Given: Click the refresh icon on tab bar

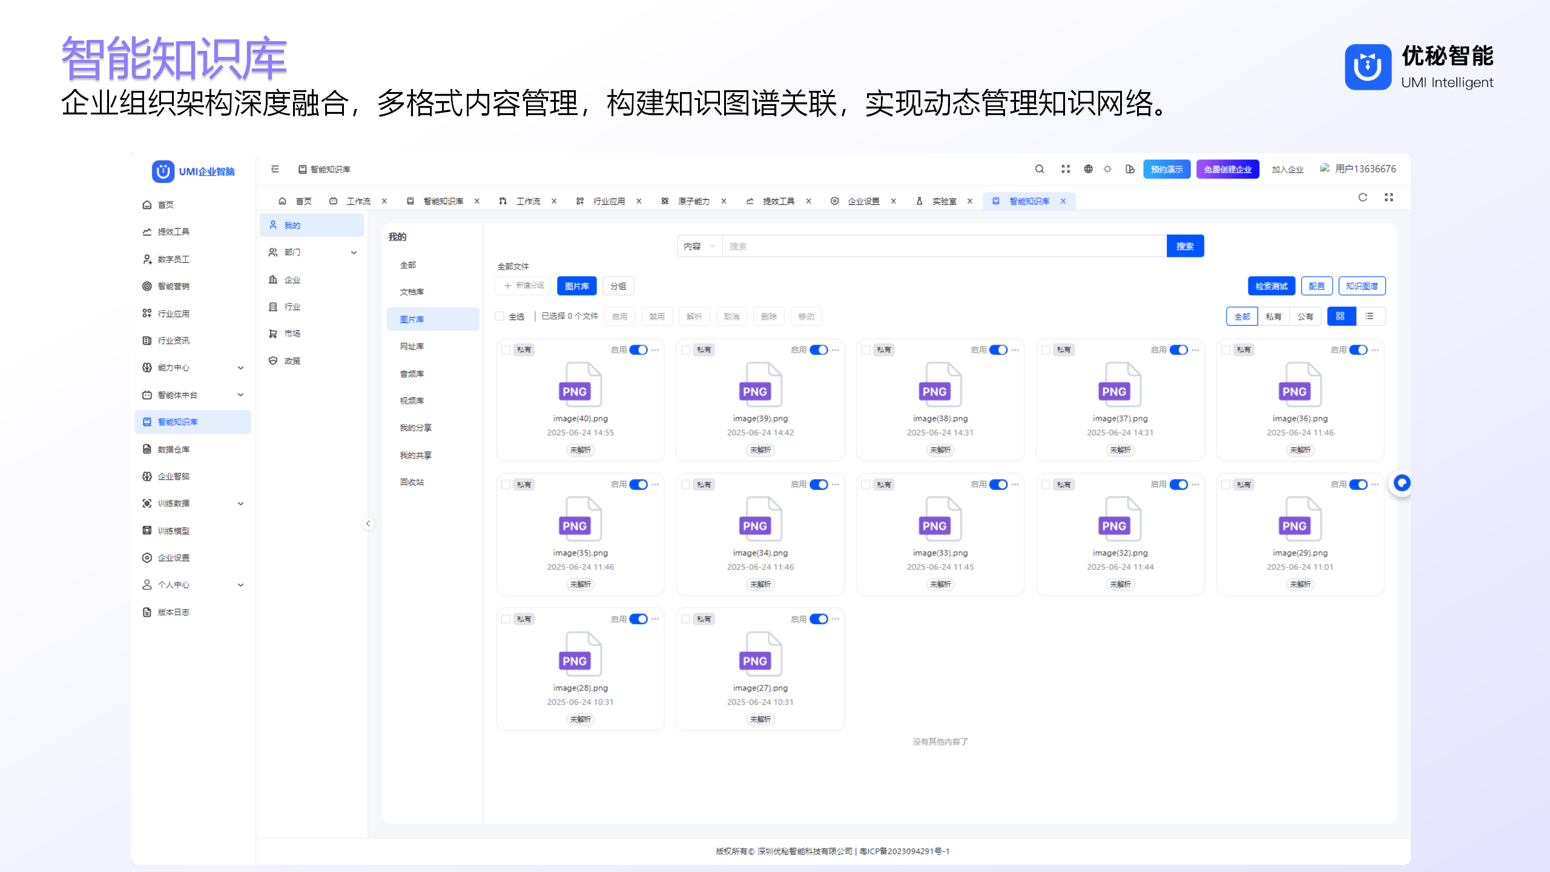Looking at the screenshot, I should 1362,197.
